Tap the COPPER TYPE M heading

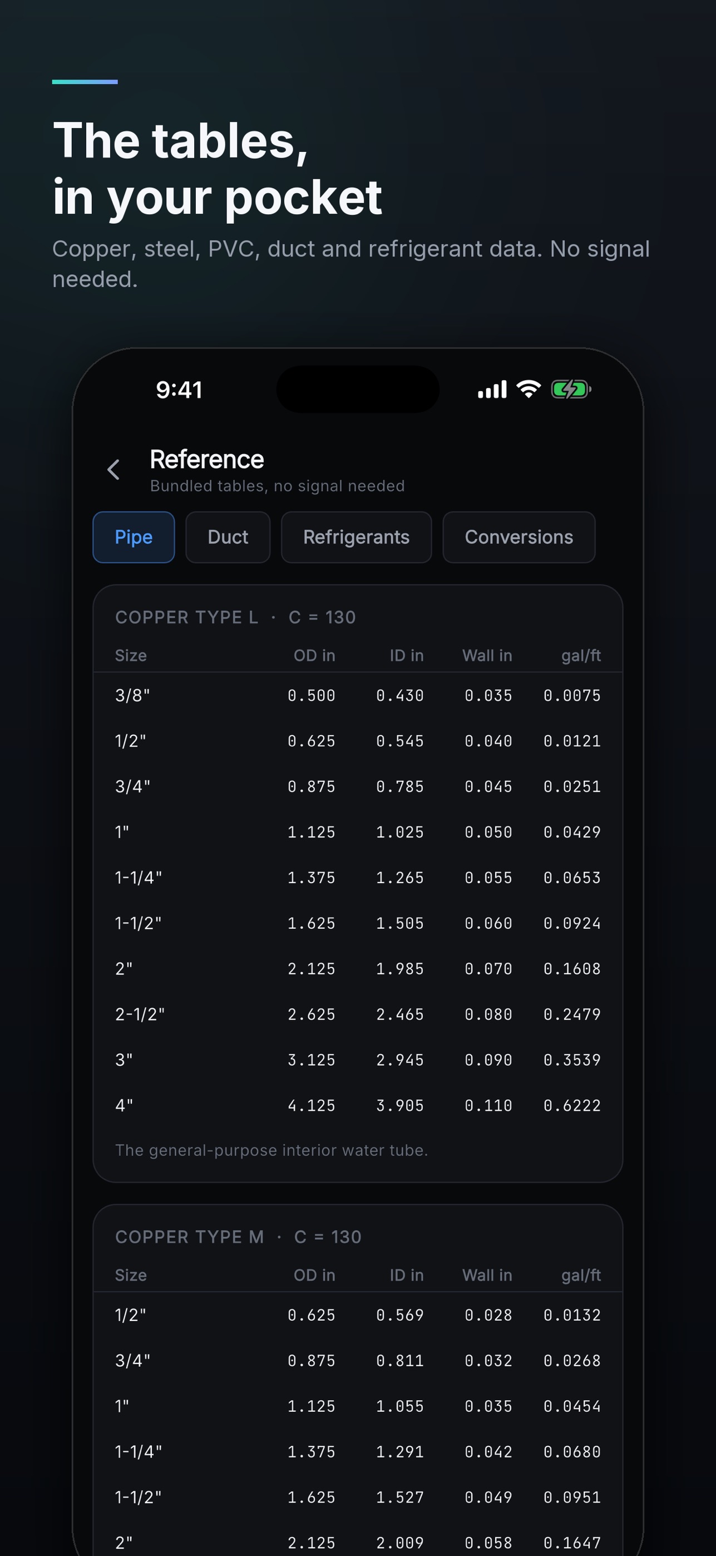tap(190, 1237)
